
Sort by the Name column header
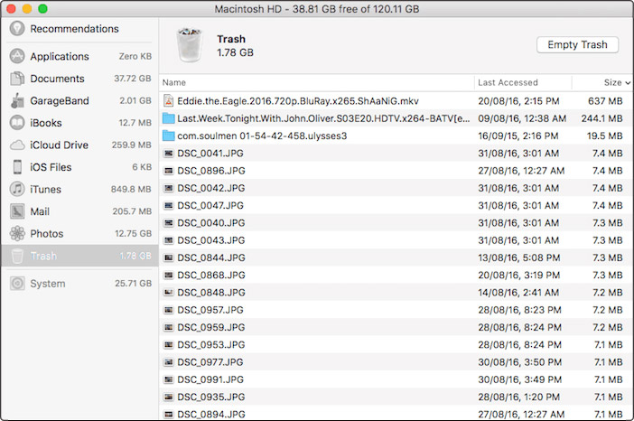pyautogui.click(x=174, y=82)
